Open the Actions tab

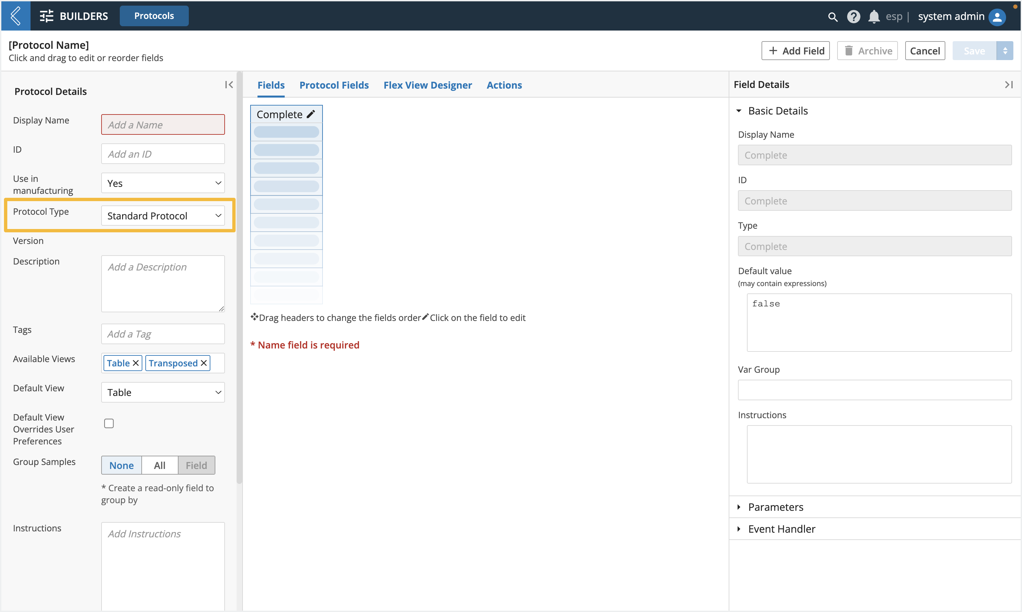pos(504,85)
